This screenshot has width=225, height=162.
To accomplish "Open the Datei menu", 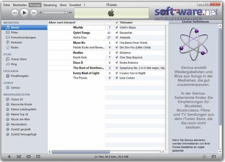I will click(x=6, y=5).
